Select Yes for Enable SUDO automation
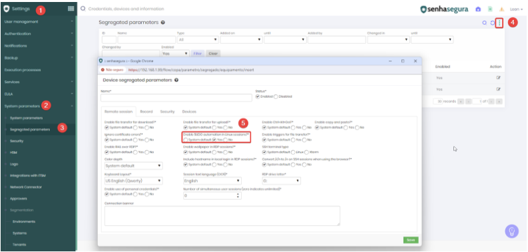This screenshot has width=528, height=252. point(214,140)
